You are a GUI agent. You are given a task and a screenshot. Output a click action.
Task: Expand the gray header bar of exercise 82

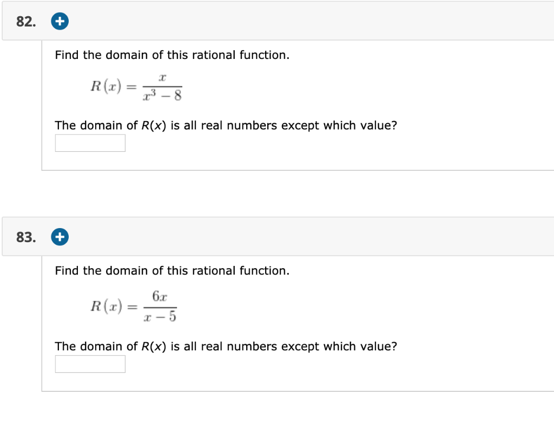click(x=271, y=21)
